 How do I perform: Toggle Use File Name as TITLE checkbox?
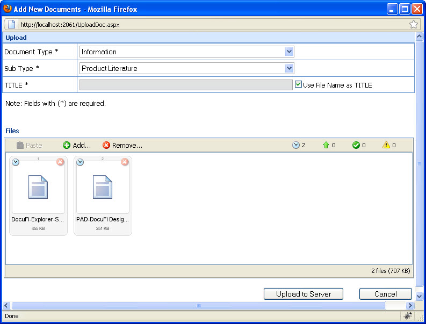coord(298,84)
